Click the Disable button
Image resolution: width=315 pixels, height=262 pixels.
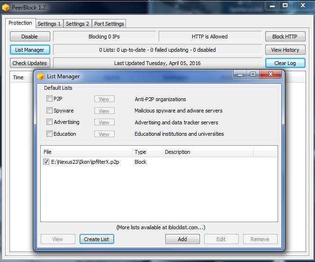[x=30, y=37]
